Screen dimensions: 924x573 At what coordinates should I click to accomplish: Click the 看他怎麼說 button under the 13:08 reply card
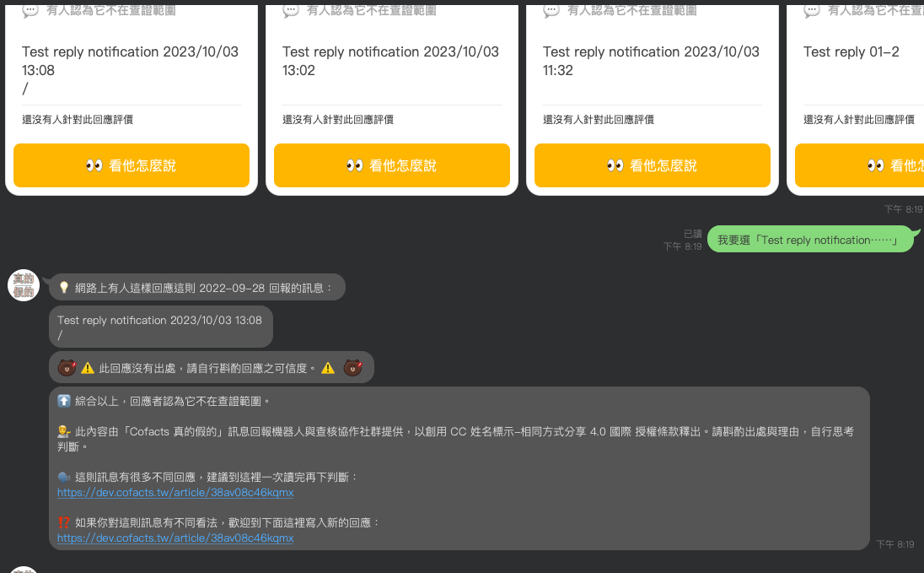(132, 165)
